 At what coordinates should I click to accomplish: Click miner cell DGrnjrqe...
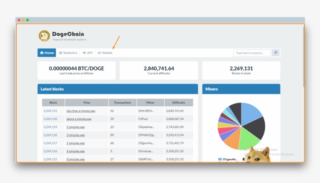click(x=146, y=151)
